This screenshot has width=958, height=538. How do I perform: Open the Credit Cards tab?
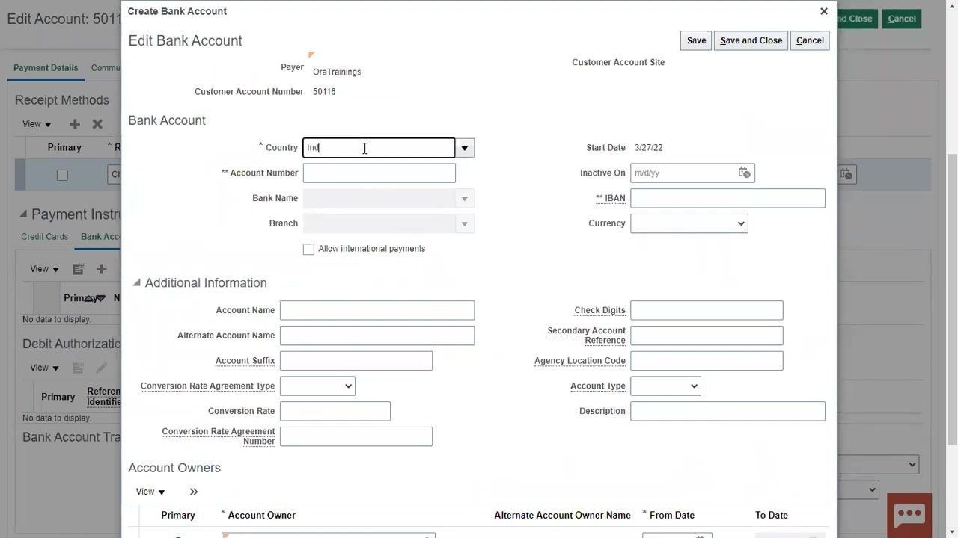click(x=45, y=237)
